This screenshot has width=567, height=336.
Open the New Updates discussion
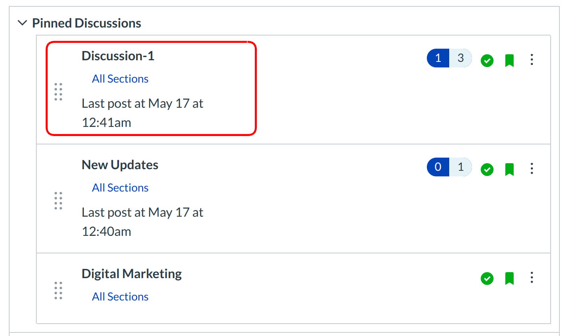tap(120, 165)
